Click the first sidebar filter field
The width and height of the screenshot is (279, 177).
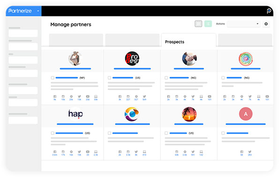23,33
